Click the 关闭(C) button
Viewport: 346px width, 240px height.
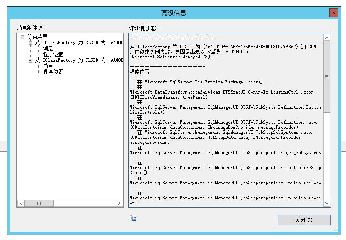coord(304,220)
